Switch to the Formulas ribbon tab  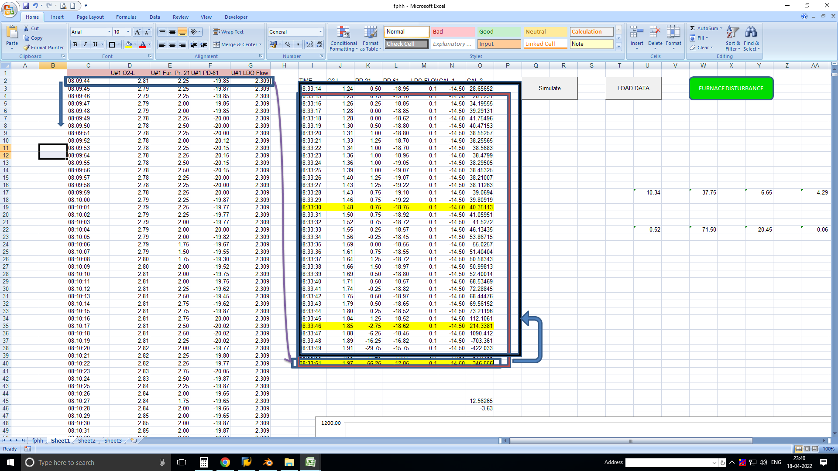[x=126, y=17]
